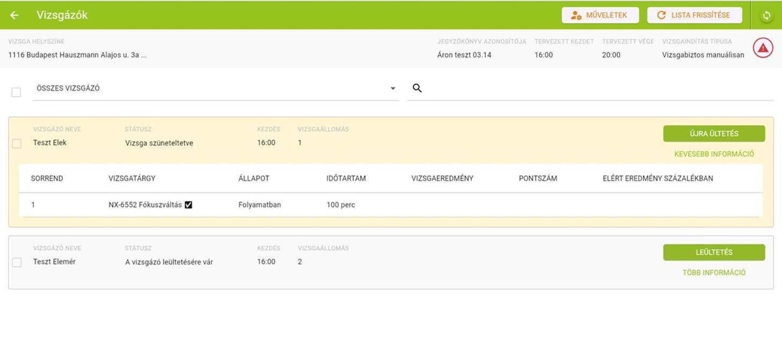The image size is (782, 358).
Task: Click the SORREND column header
Action: tap(47, 178)
